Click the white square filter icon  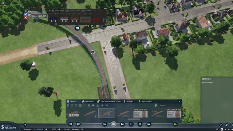pos(93,106)
